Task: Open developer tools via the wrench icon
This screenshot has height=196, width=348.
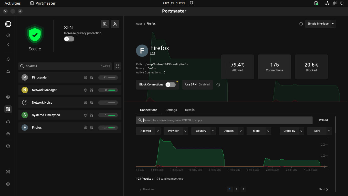Action: 8,171
